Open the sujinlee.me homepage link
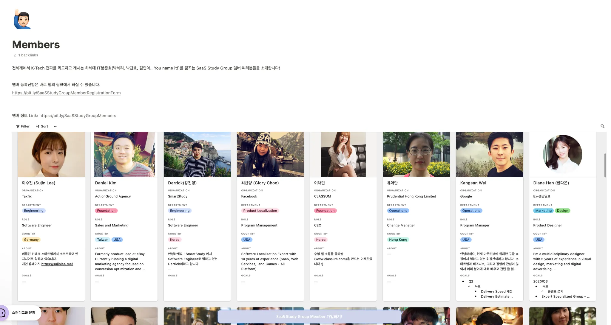This screenshot has width=611, height=325. coord(57,264)
